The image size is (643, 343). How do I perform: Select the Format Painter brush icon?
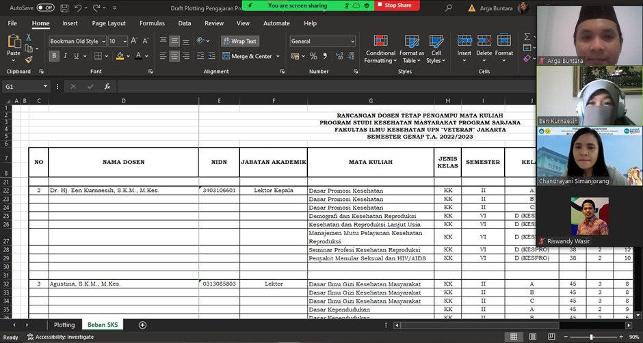29,60
